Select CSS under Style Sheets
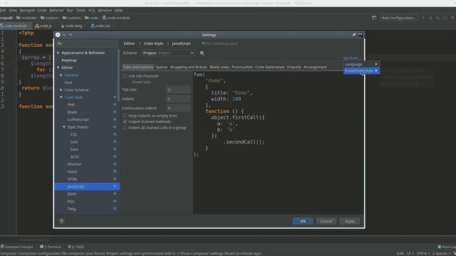Screen dimensions: 456x256 pos(73,134)
